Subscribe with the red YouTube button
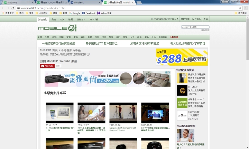The height and width of the screenshot is (149, 249). [x=47, y=66]
